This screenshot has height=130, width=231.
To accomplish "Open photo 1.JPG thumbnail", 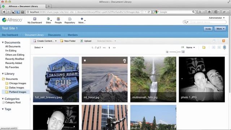I will coord(202,79).
